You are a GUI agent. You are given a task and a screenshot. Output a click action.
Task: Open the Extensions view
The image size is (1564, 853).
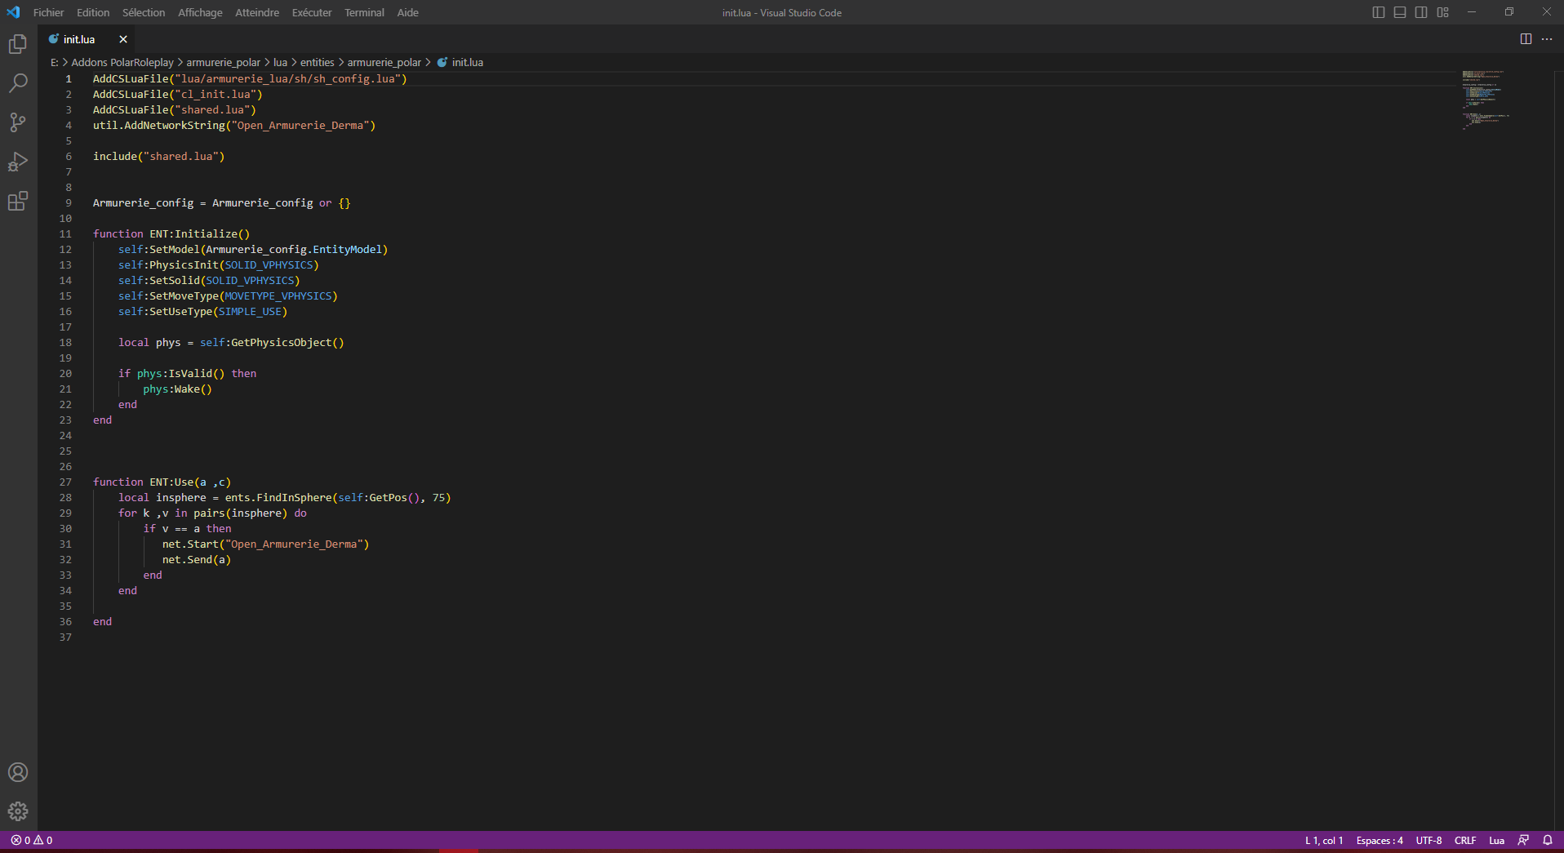[18, 201]
